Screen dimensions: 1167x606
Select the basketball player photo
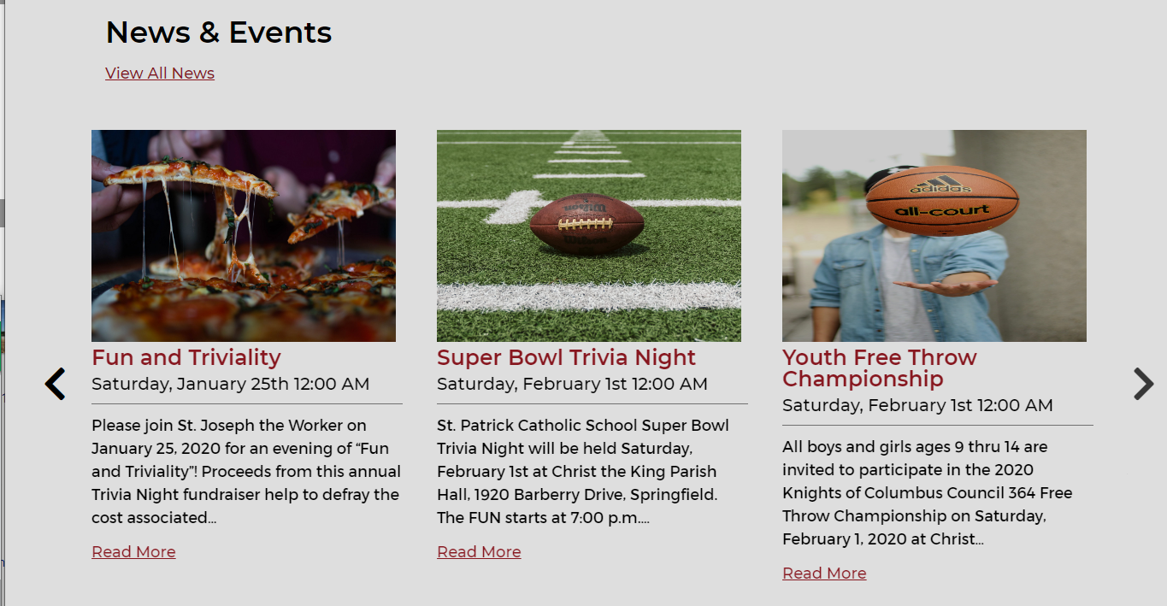pos(934,236)
